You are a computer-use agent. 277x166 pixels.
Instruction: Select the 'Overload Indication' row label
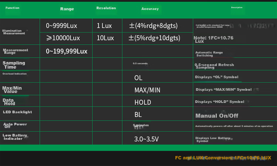[15, 74]
